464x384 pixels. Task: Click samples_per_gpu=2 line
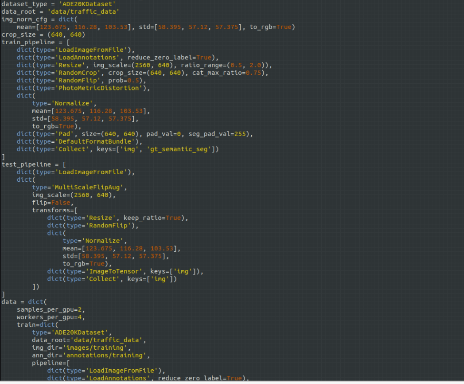click(x=51, y=310)
